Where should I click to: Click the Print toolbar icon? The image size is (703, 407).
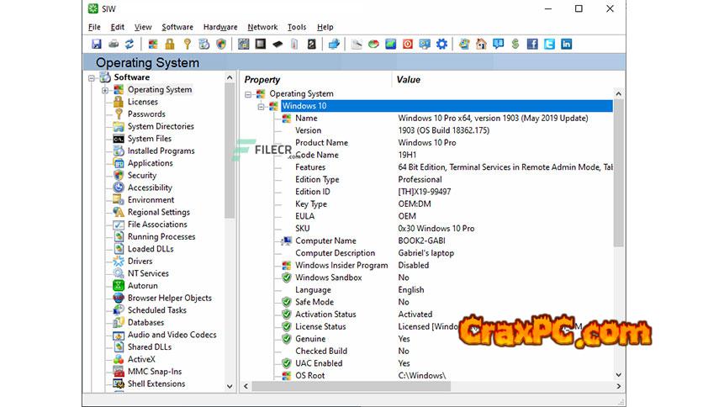113,44
